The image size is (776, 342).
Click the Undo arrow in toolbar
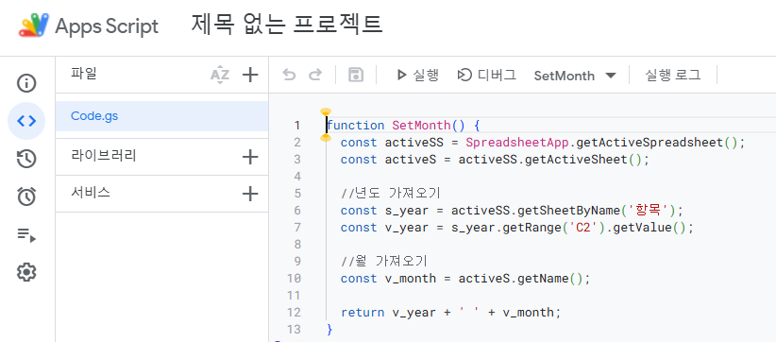[x=289, y=76]
